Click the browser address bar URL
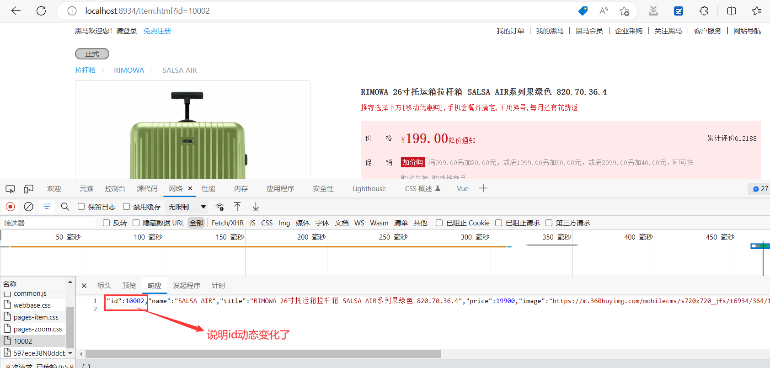The image size is (770, 368). [x=147, y=11]
